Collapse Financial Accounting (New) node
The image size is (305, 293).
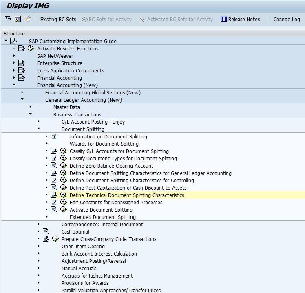pos(14,85)
